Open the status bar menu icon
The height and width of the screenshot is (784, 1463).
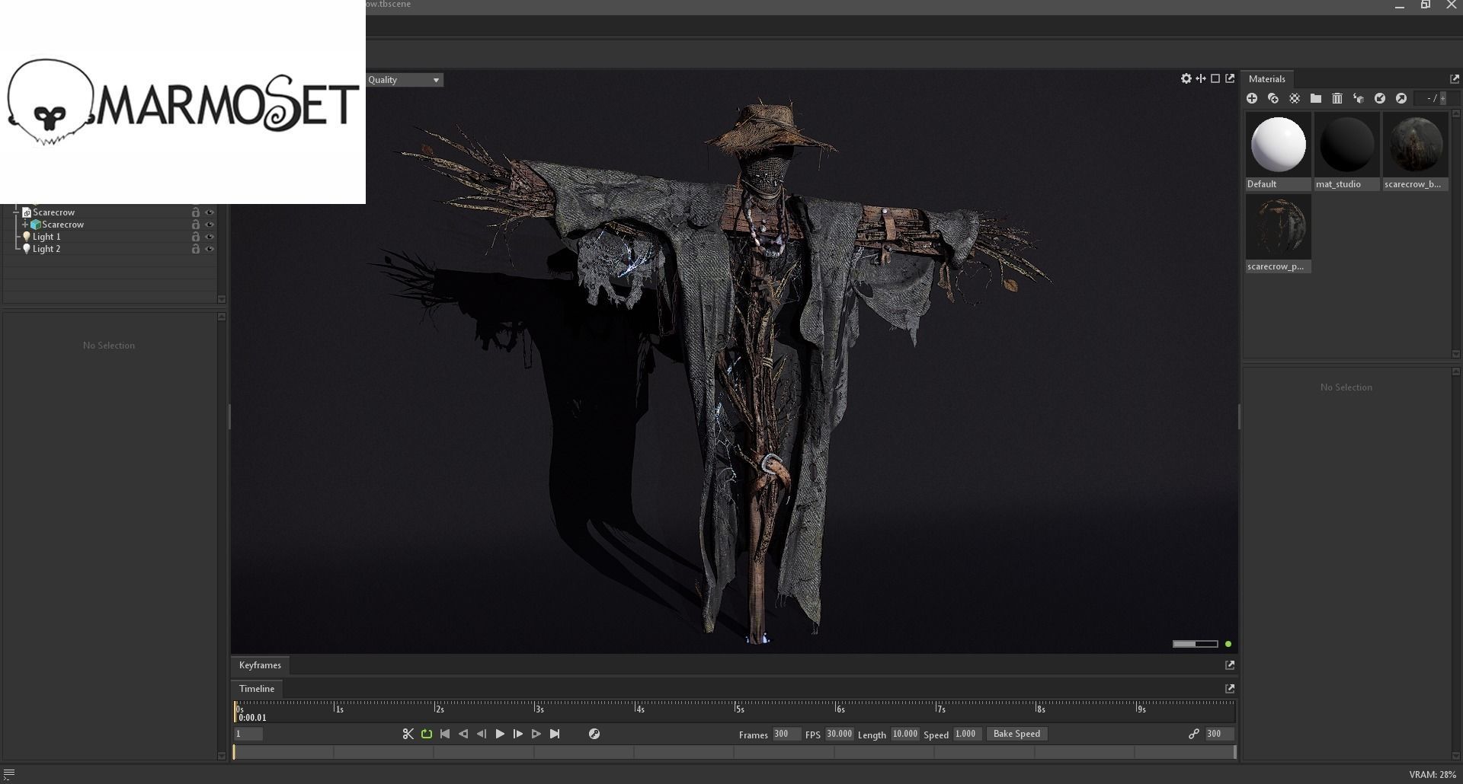coord(9,773)
